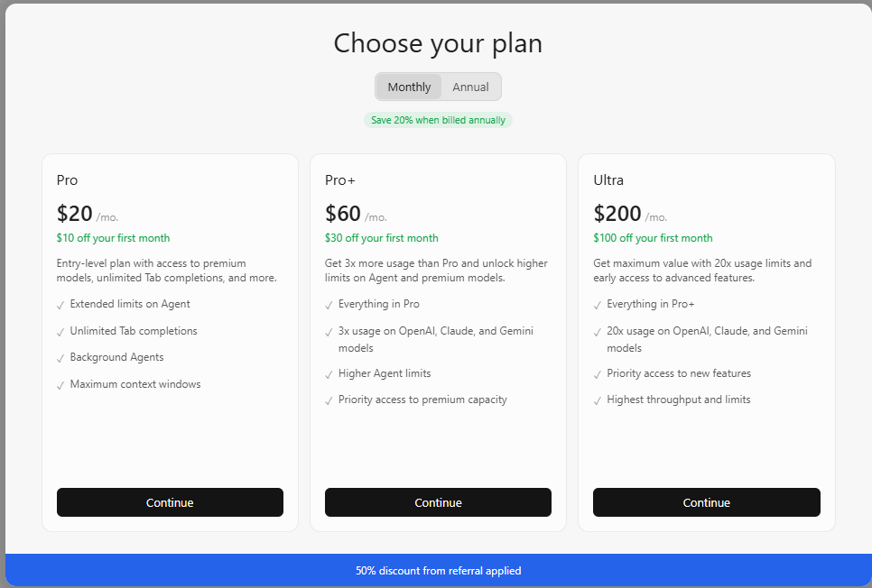872x588 pixels.
Task: Continue with the Pro+ plan
Action: (x=438, y=502)
